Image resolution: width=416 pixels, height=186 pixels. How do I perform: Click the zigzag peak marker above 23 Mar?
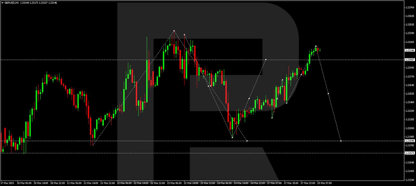pos(174,31)
